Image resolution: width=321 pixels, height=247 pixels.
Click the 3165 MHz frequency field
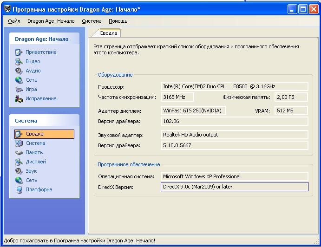(x=177, y=97)
